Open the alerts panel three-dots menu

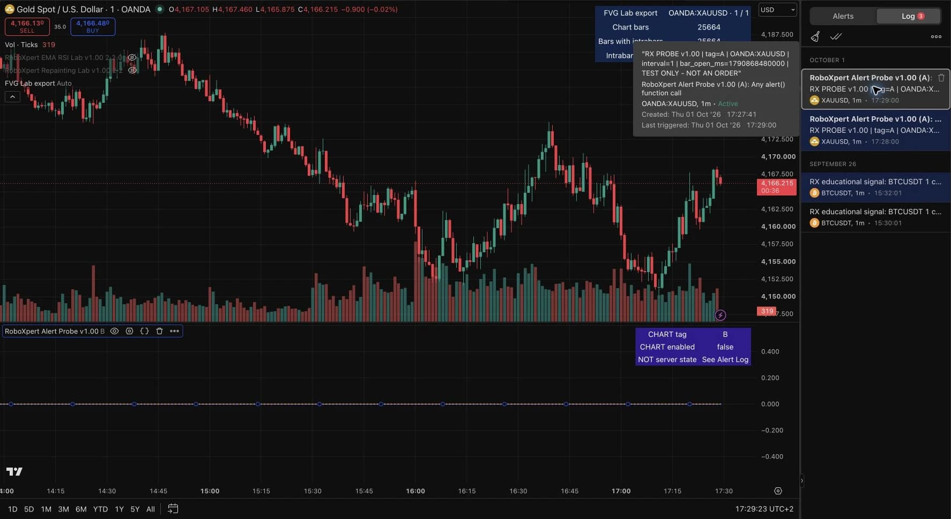pyautogui.click(x=936, y=36)
